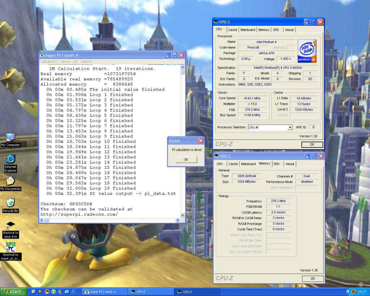370x296 pixels.
Task: Click the Super PI vertical scrollbar down arrow
Action: [182, 215]
